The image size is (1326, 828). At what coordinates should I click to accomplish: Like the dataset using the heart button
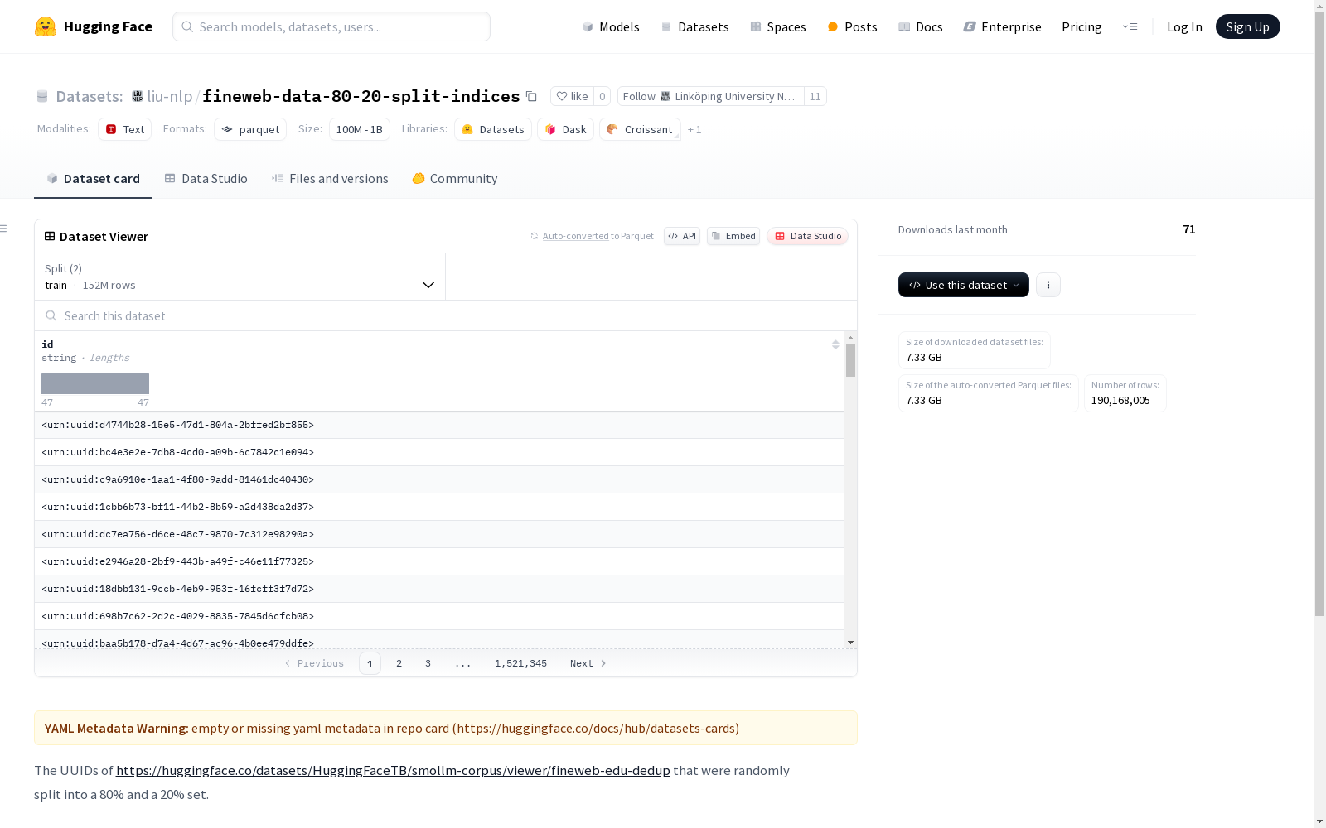[572, 97]
